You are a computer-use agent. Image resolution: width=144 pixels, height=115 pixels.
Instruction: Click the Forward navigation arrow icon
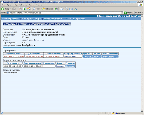[14, 9]
